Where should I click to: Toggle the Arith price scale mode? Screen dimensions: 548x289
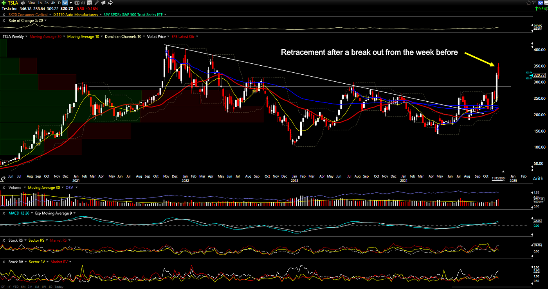point(538,178)
